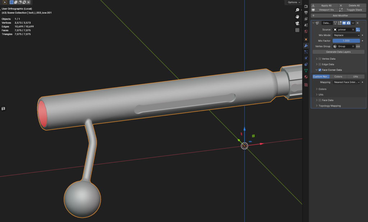Uncheck the Face Corner Data checkbox
Viewport: 368px width, 222px height.
319,70
